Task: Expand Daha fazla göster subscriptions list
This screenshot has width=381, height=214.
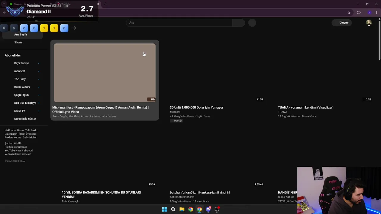Action: (x=23, y=119)
